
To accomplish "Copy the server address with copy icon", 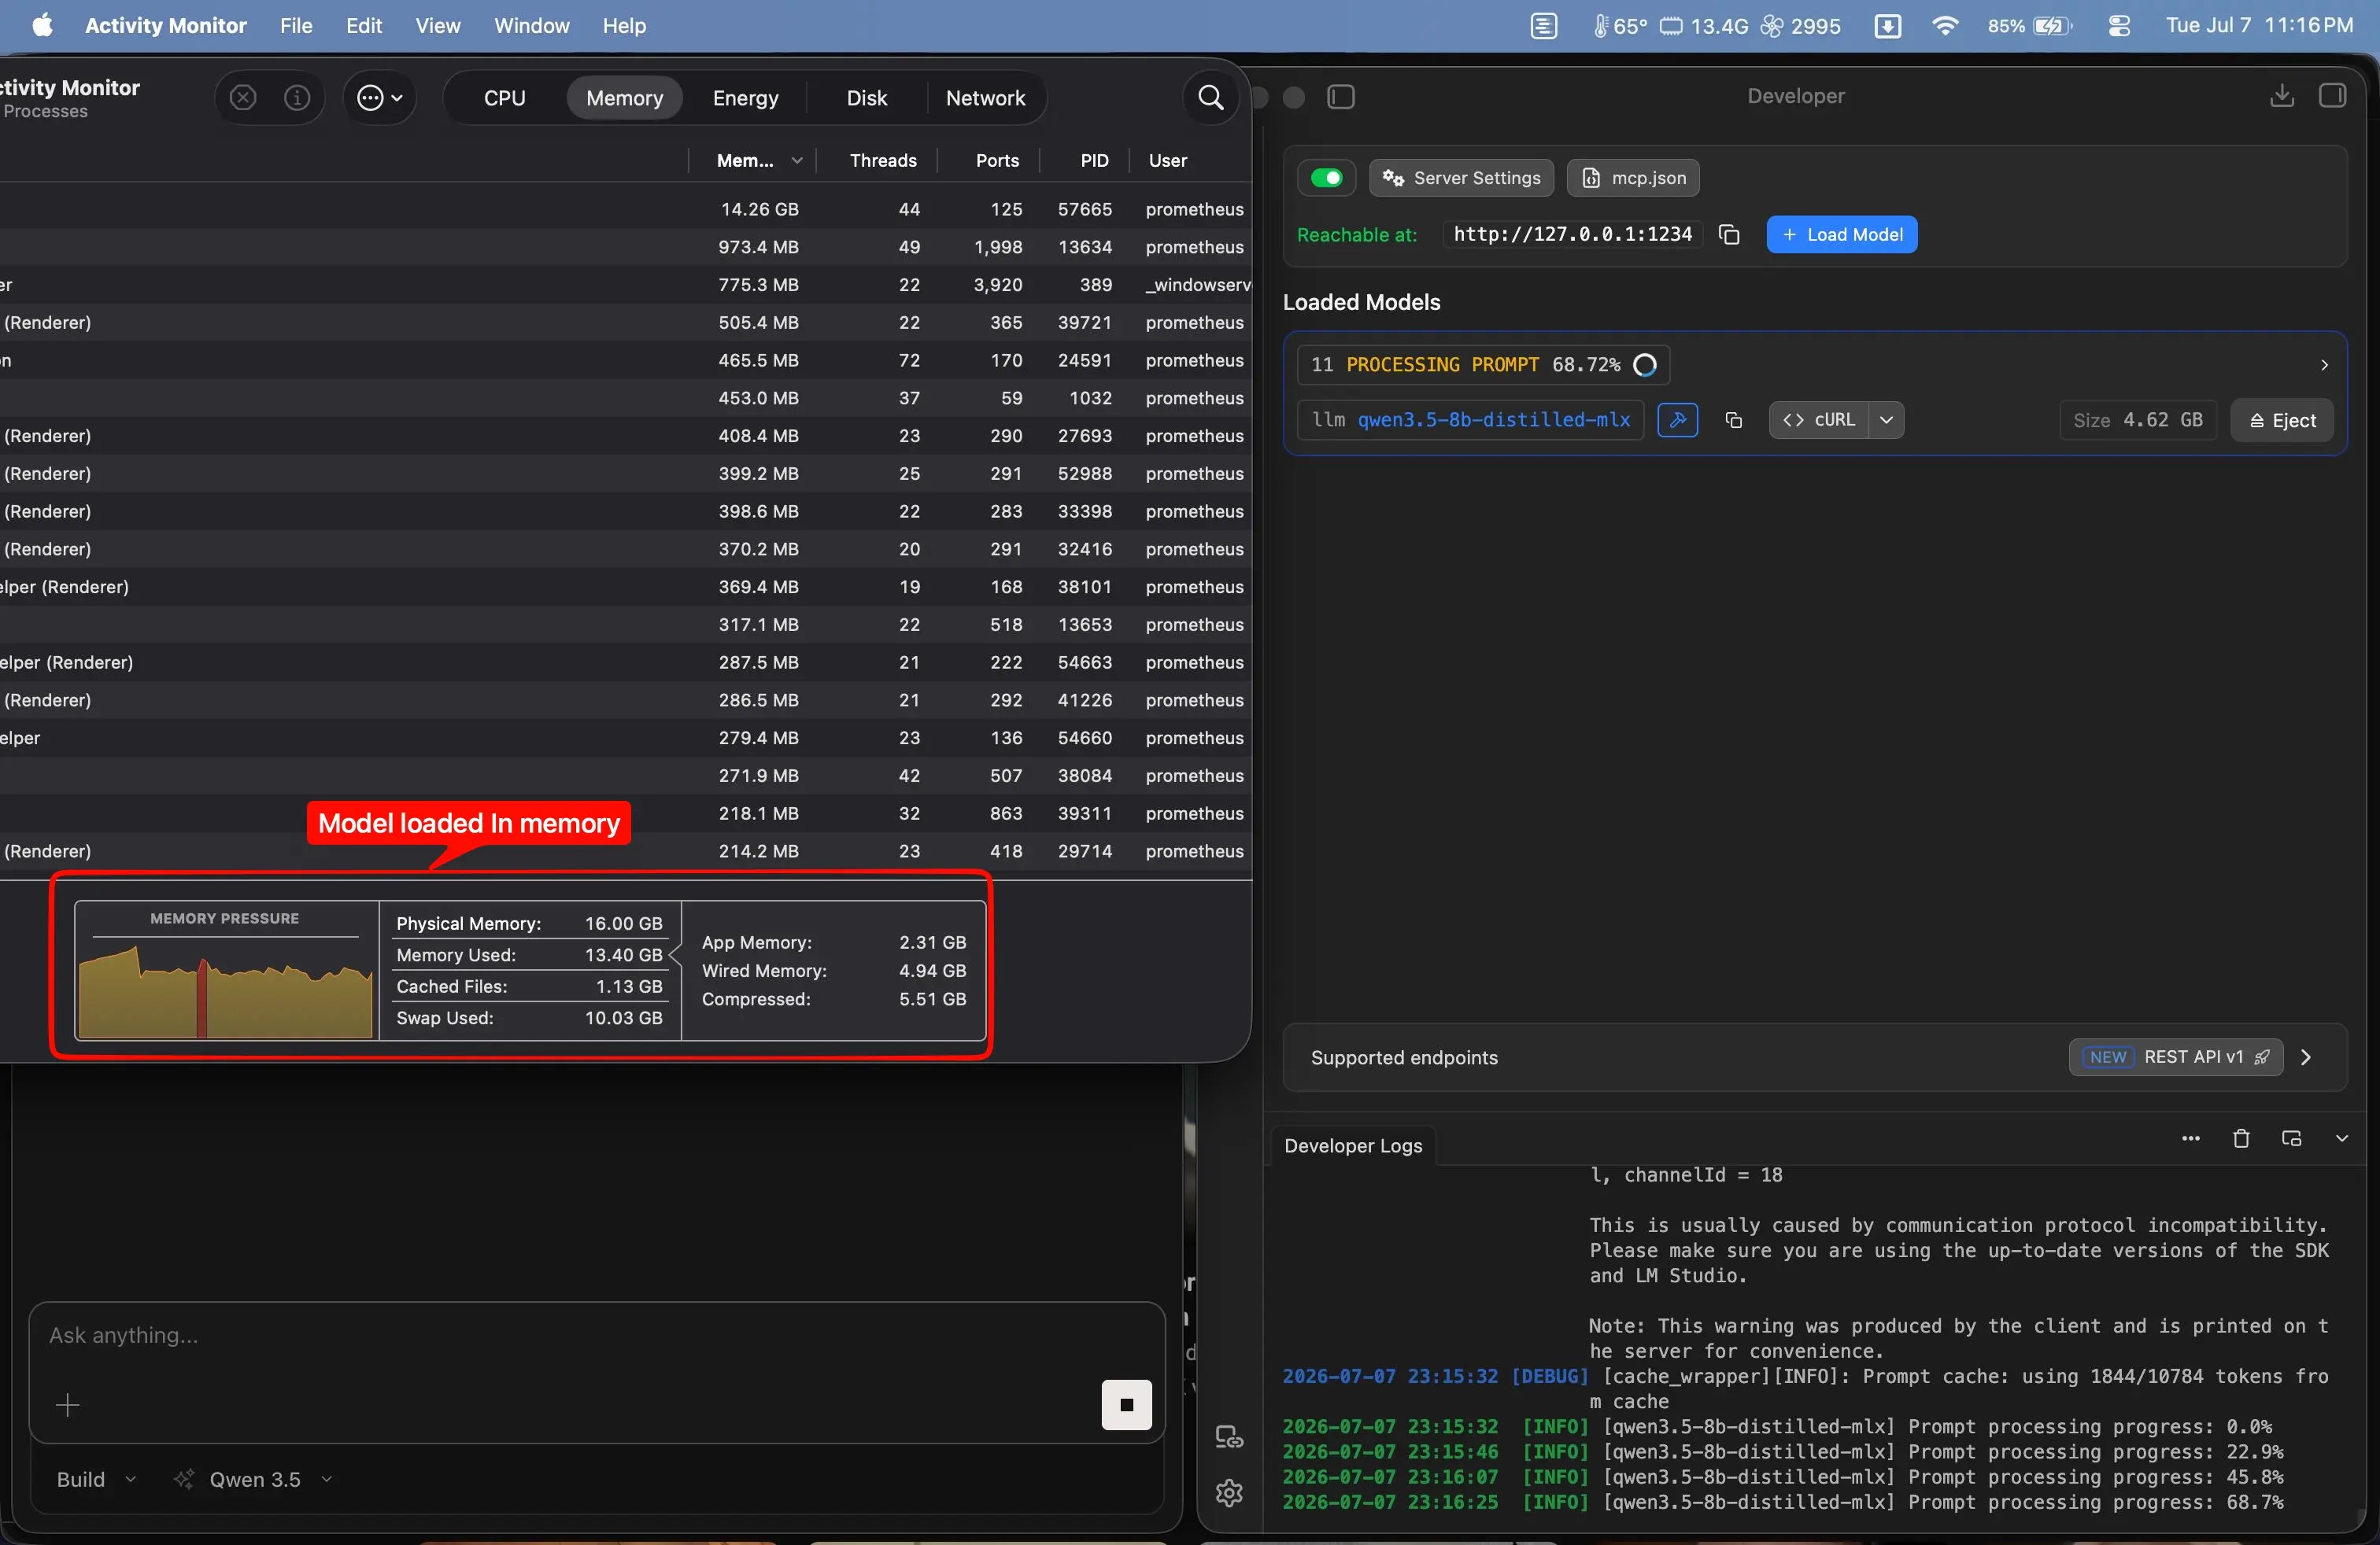I will click(1729, 235).
